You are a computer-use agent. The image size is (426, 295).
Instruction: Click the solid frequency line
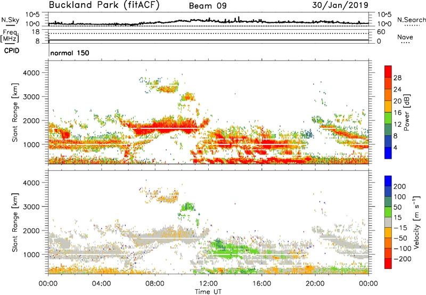coord(208,40)
